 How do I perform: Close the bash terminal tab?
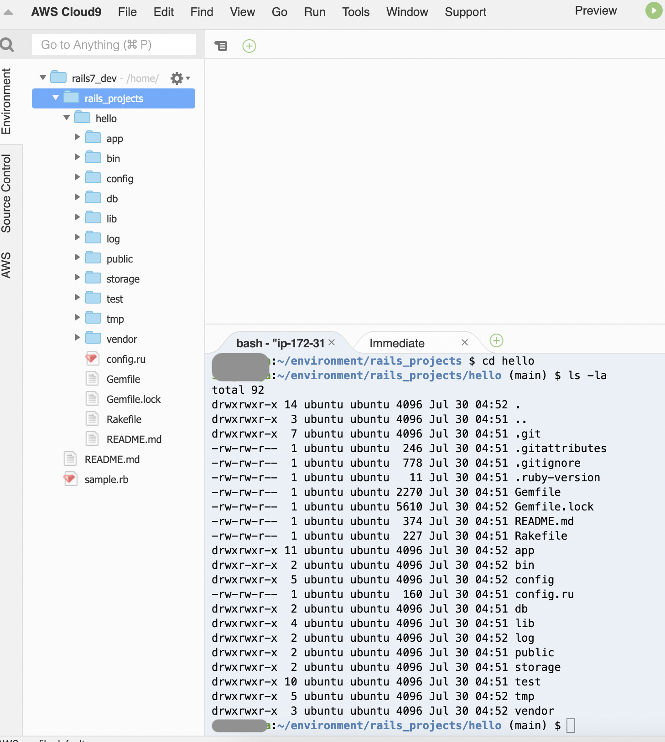coord(332,342)
